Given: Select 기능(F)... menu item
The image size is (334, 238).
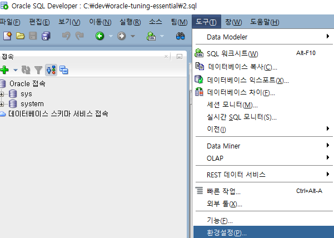Looking at the screenshot, I should (x=263, y=220).
